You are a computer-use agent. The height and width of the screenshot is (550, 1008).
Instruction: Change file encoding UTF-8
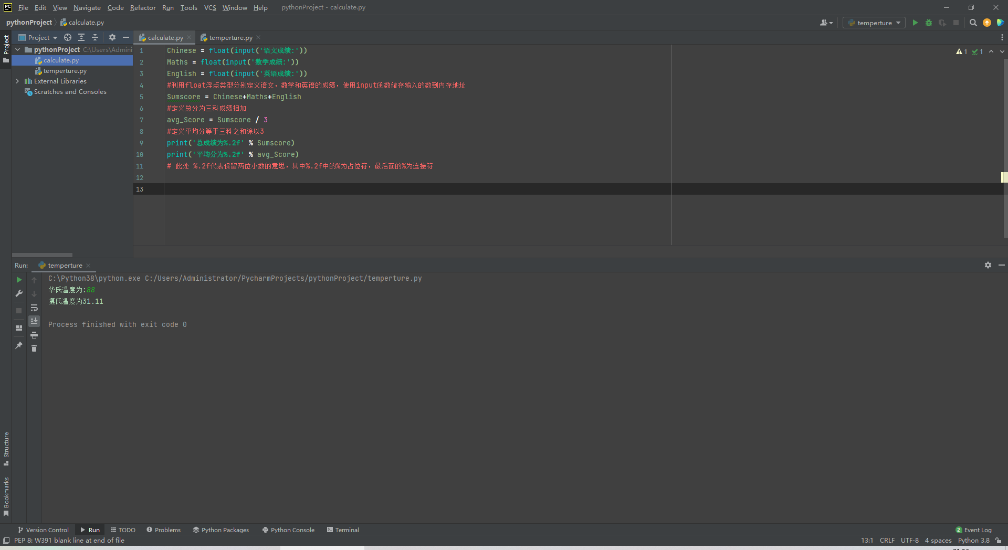click(910, 540)
